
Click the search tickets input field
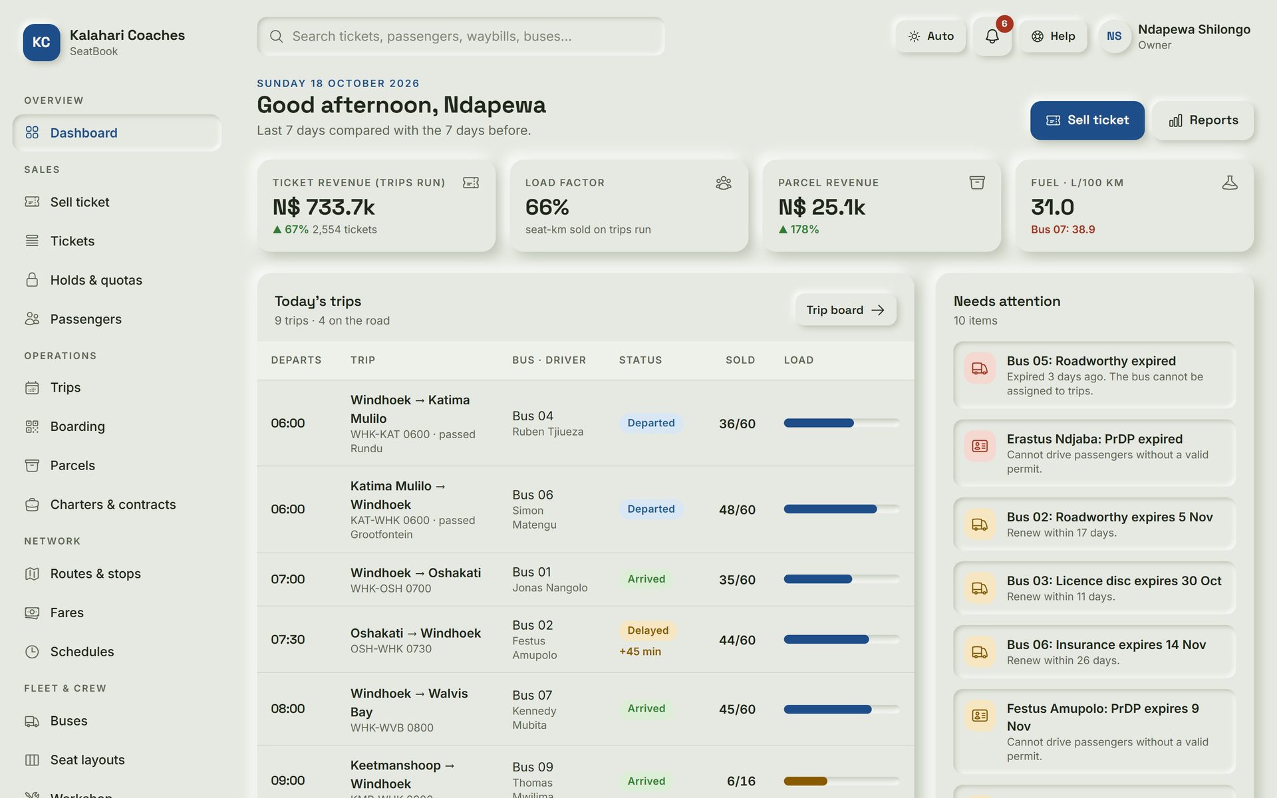coord(461,37)
